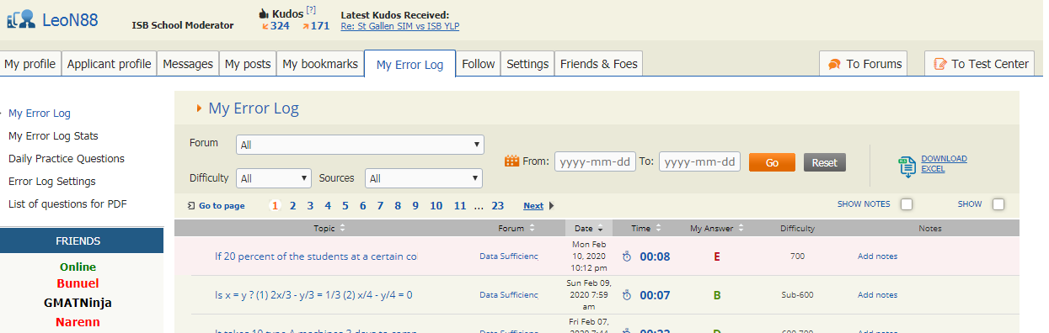
Task: Open the Settings tab
Action: pyautogui.click(x=527, y=64)
